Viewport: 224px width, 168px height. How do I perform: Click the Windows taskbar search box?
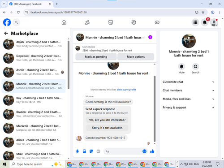coord(37,164)
